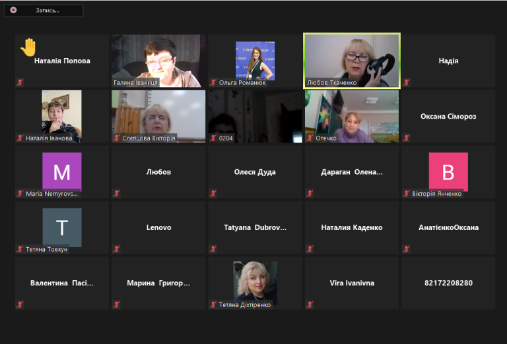
Task: Click muted mic icon beside Тетяна Діхтіренко
Action: [x=213, y=304]
